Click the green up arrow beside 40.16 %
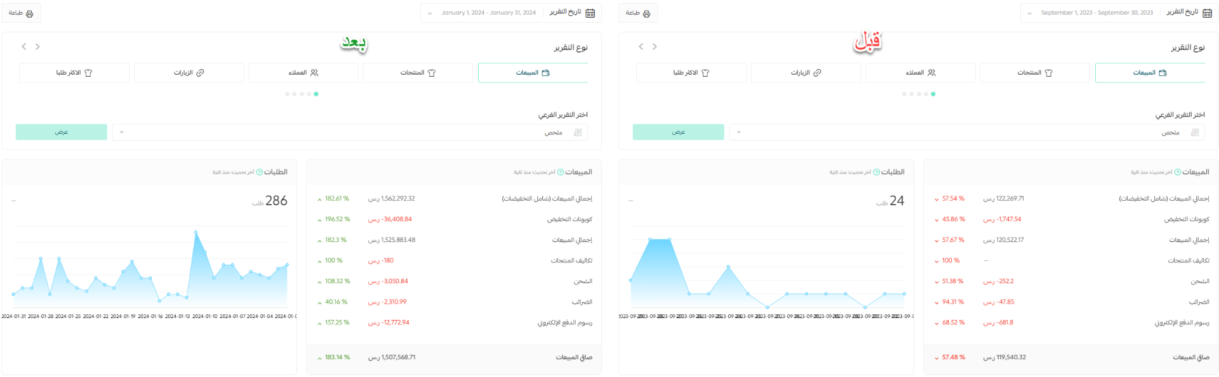Image resolution: width=1219 pixels, height=377 pixels. 319,303
